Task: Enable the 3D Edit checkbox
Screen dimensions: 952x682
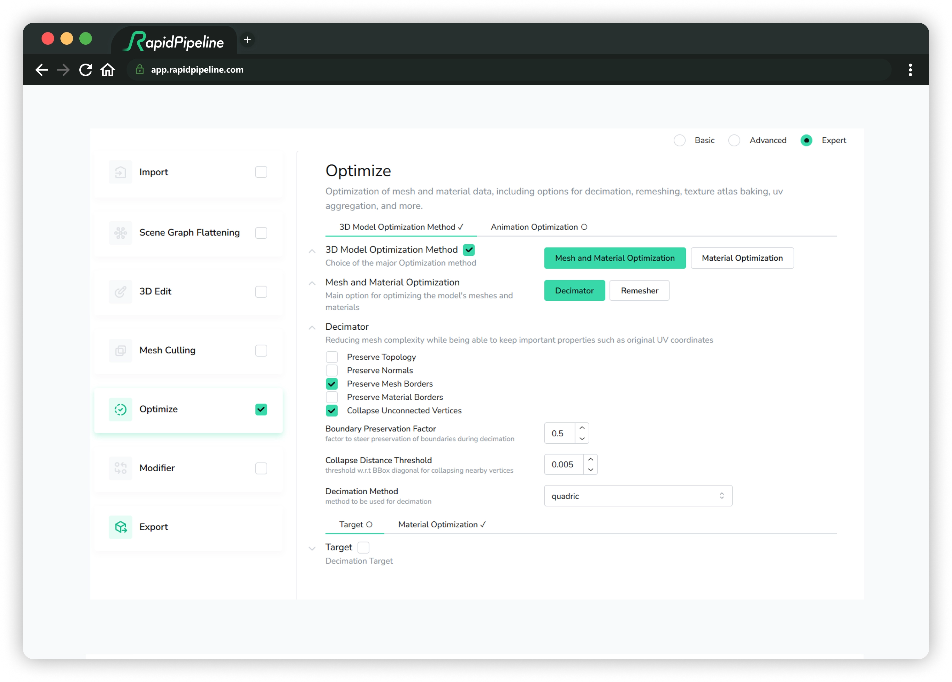Action: pos(261,292)
